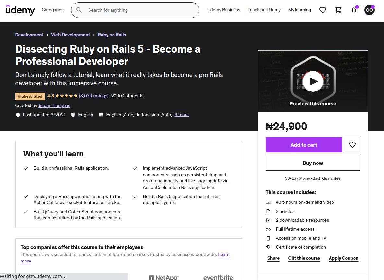The image size is (384, 280).
Task: Click Certificate of completion text
Action: coord(301,247)
